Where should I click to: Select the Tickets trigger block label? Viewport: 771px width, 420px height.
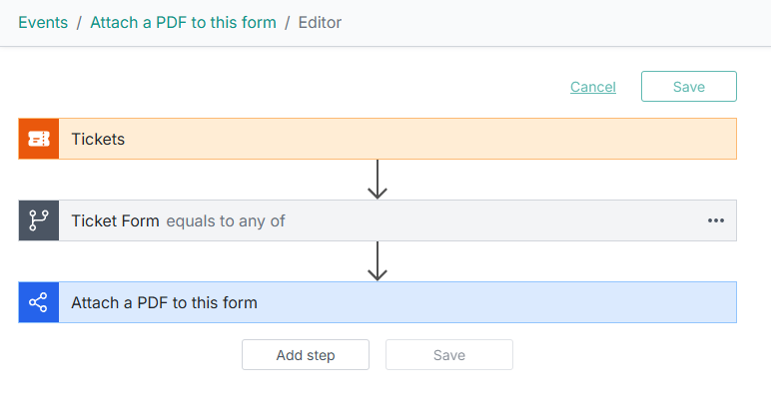[x=98, y=139]
